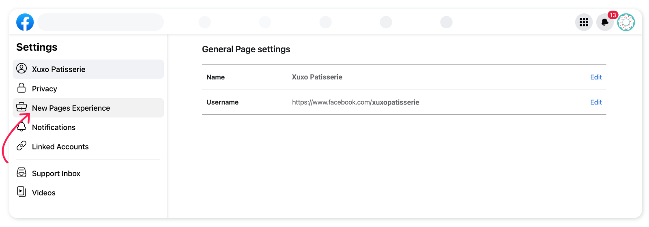Click the profile avatar picture
The width and height of the screenshot is (649, 227).
tap(626, 22)
